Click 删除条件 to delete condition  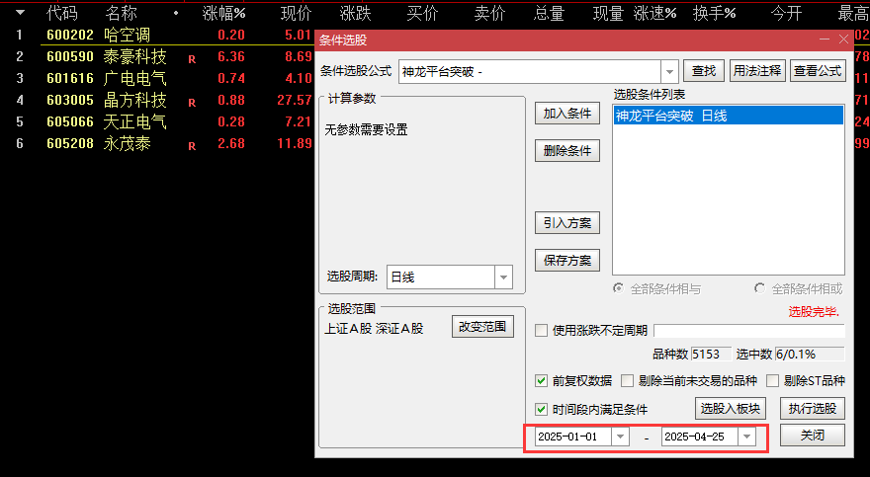(x=567, y=151)
